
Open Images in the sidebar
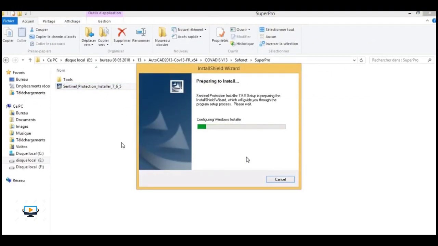(22, 126)
